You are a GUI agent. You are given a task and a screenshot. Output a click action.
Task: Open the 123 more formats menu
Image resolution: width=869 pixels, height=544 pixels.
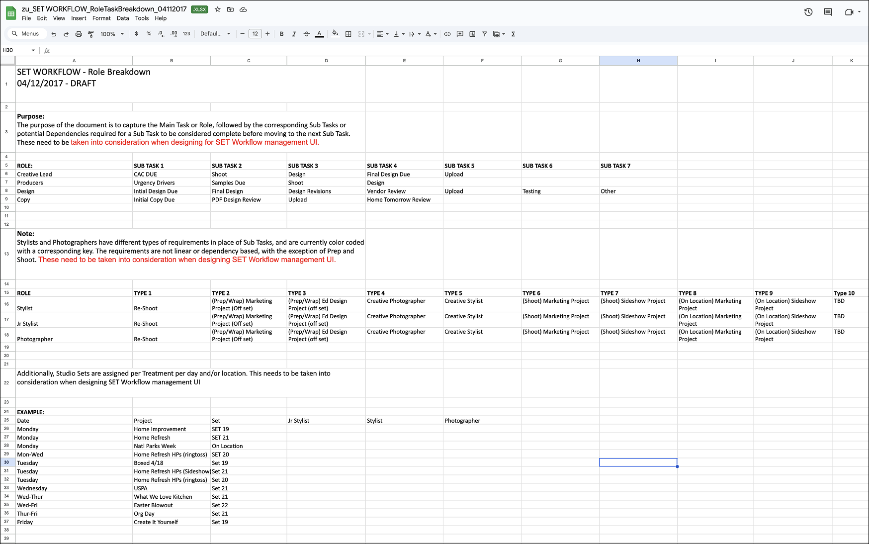click(186, 34)
